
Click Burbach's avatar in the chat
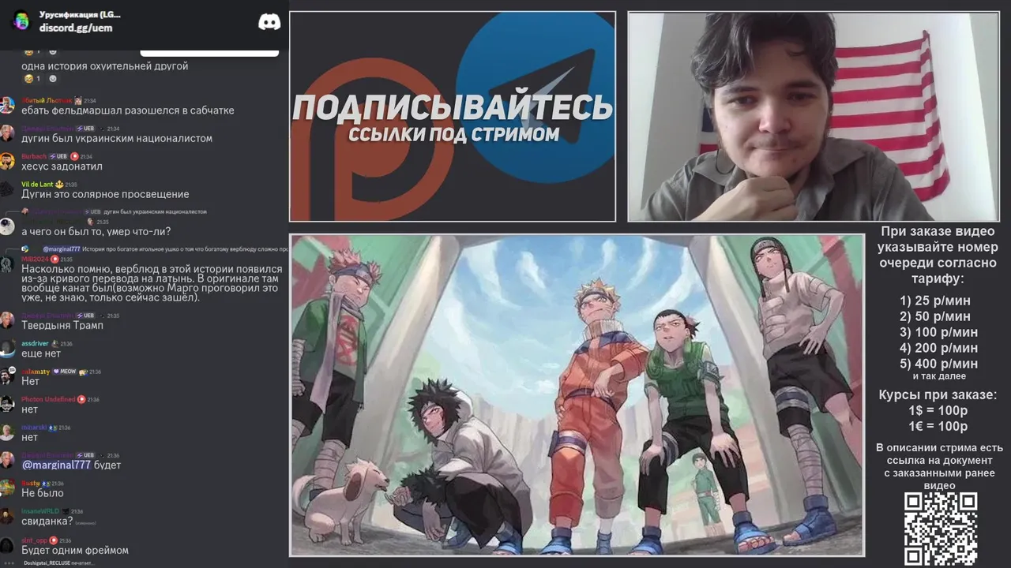point(7,162)
